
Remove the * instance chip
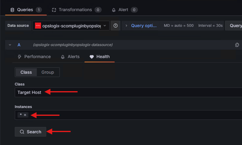click(x=25, y=115)
